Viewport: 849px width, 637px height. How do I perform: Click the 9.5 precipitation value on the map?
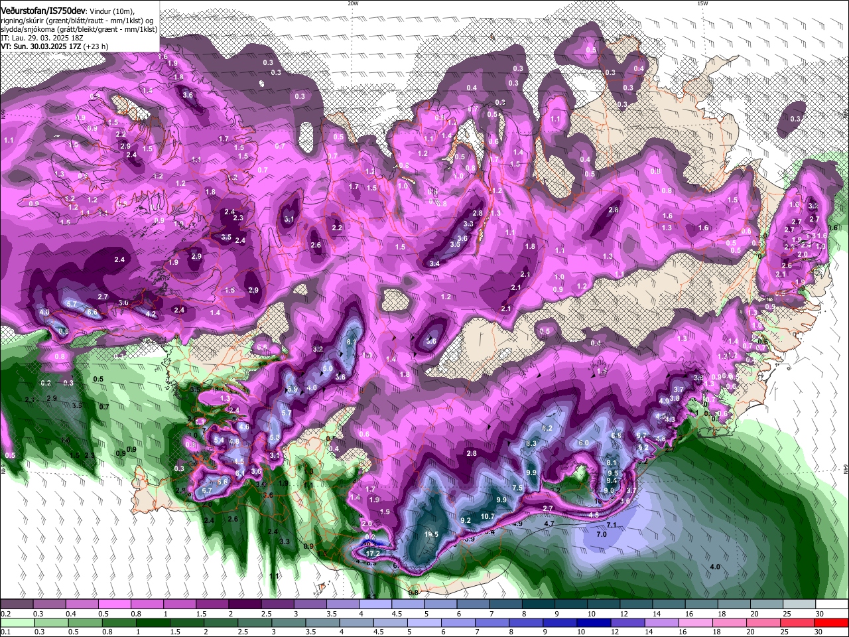[613, 473]
